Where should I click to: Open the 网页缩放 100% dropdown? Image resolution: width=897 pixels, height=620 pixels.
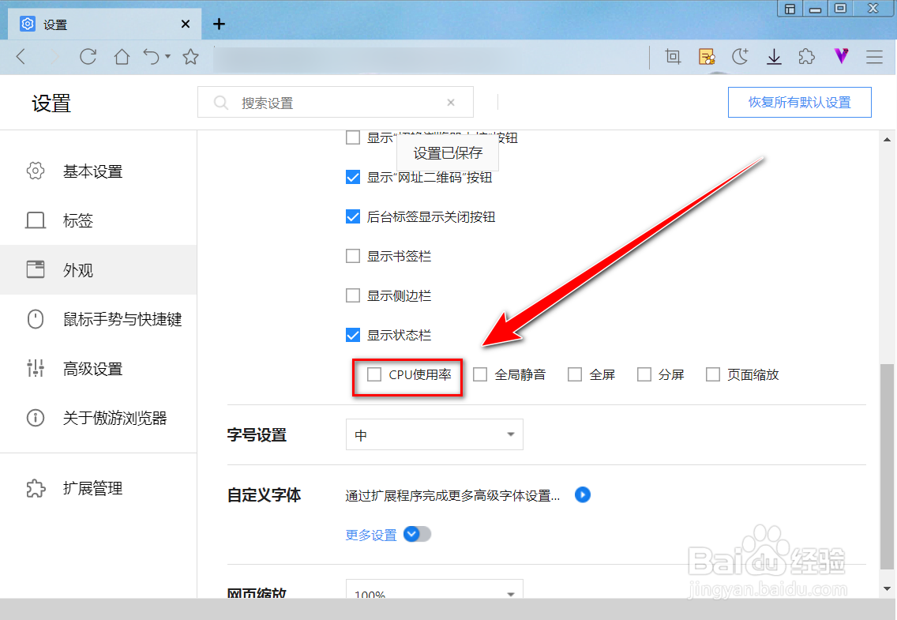[434, 593]
